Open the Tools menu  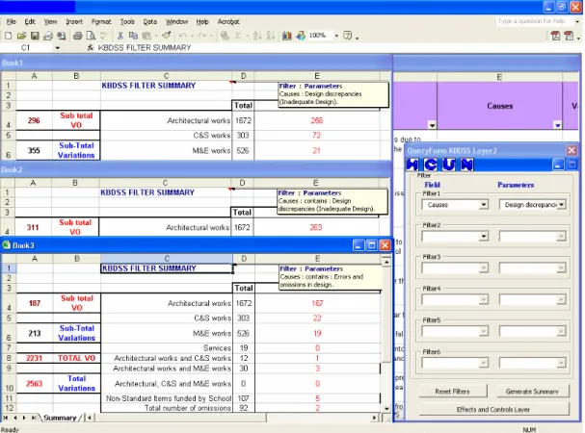(x=127, y=21)
